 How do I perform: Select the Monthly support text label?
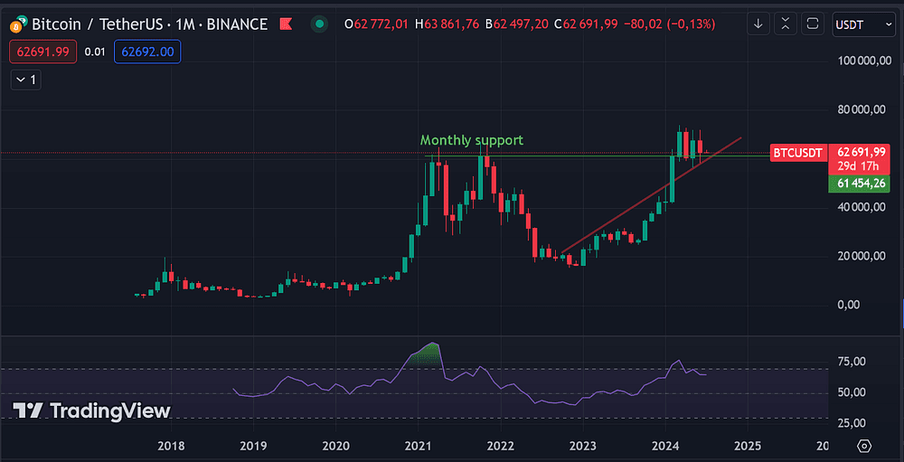click(472, 139)
